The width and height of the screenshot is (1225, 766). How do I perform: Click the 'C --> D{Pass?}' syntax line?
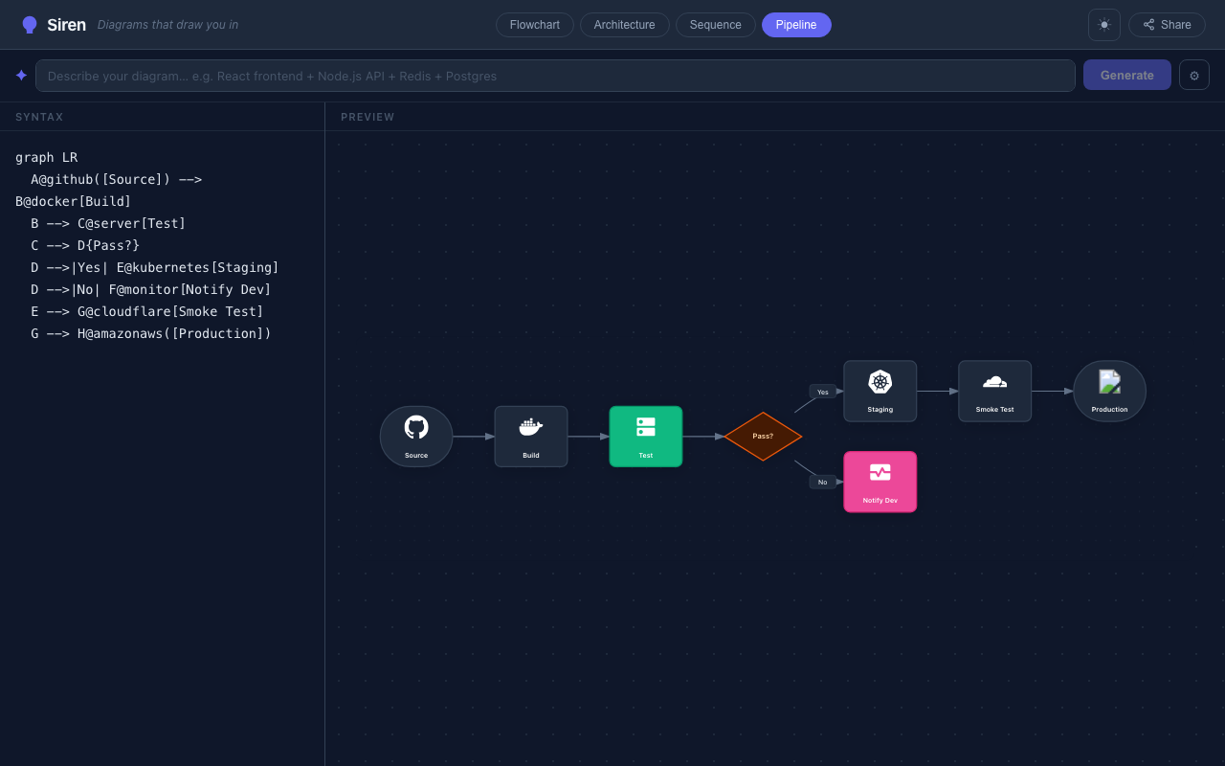click(x=85, y=245)
